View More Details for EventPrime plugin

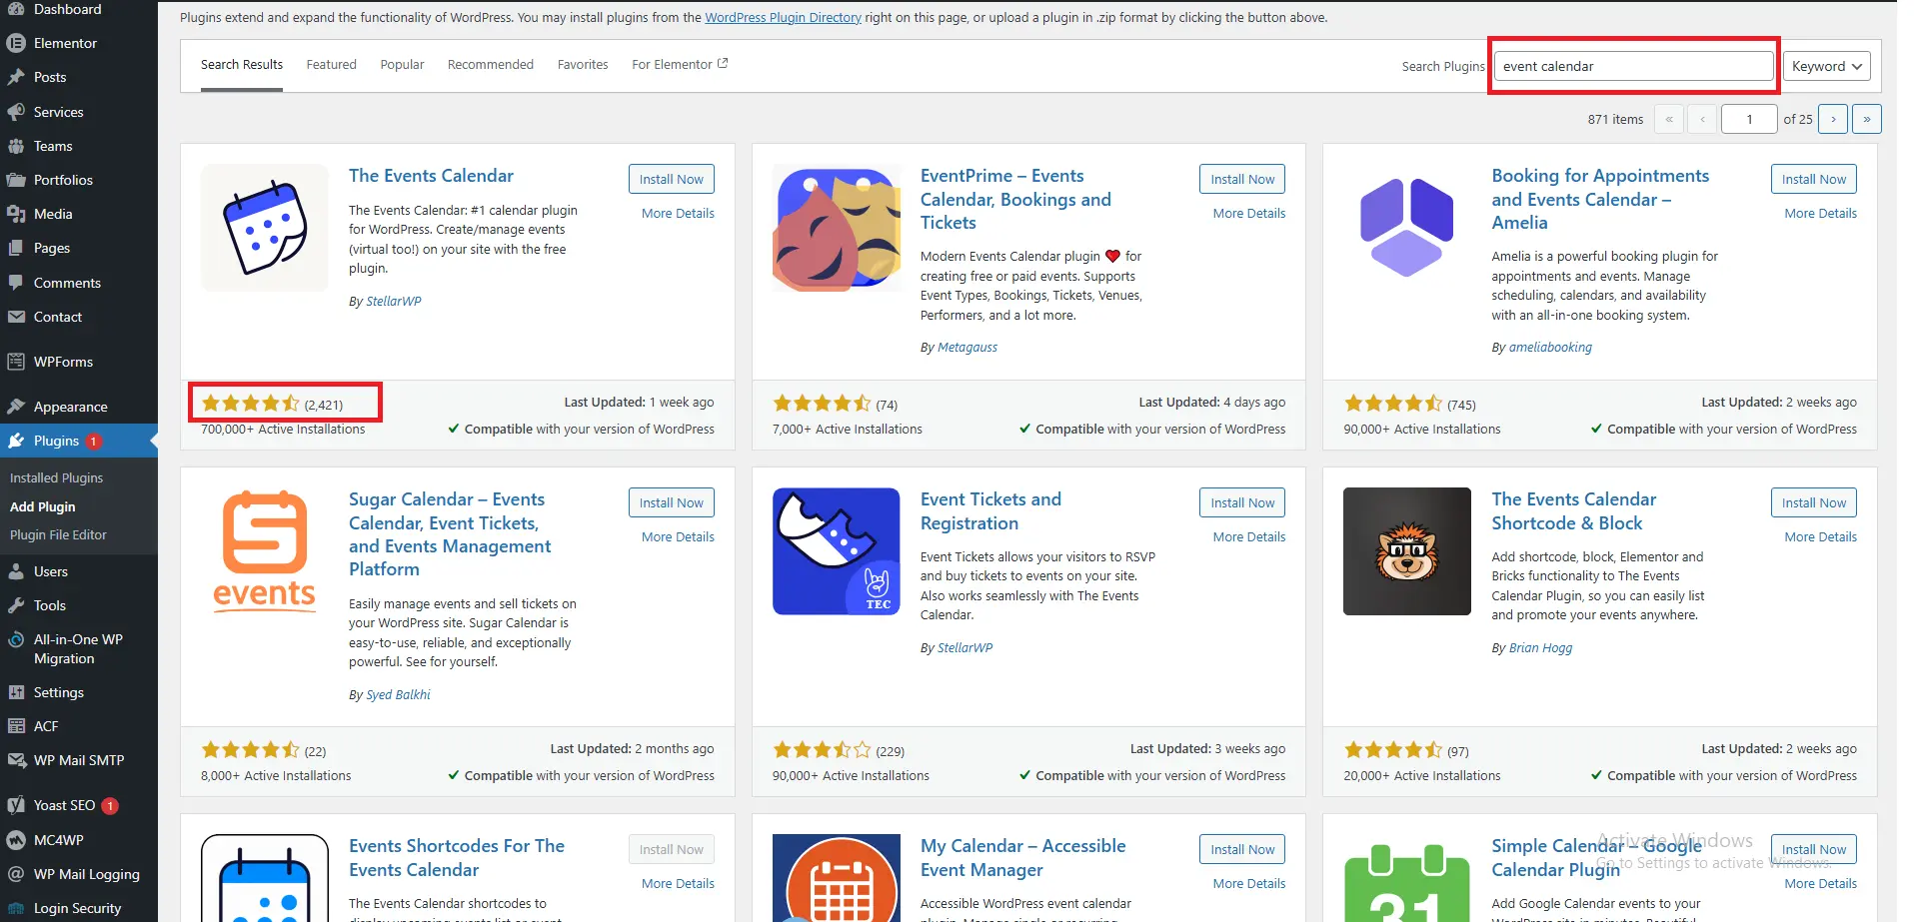pyautogui.click(x=1247, y=213)
